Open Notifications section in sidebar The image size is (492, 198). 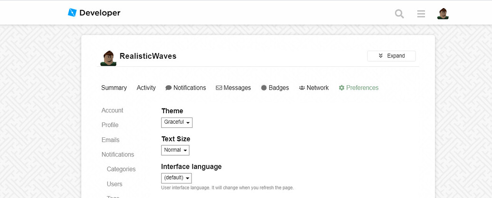118,154
